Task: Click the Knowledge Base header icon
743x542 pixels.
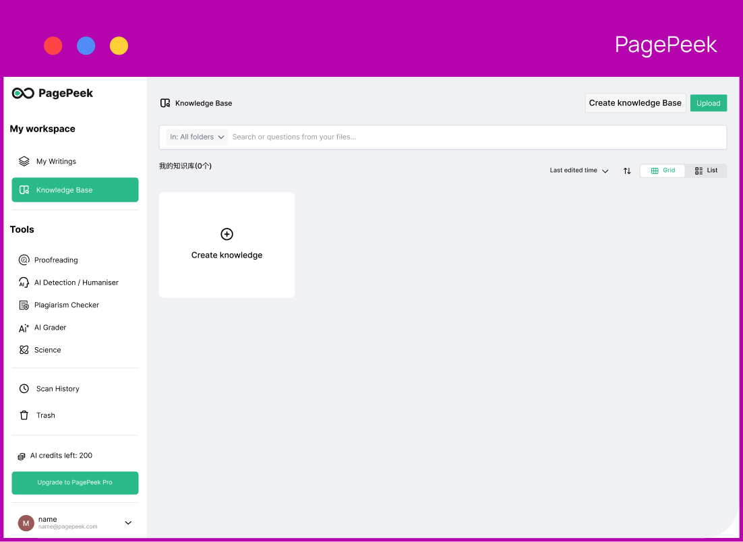Action: coord(165,103)
